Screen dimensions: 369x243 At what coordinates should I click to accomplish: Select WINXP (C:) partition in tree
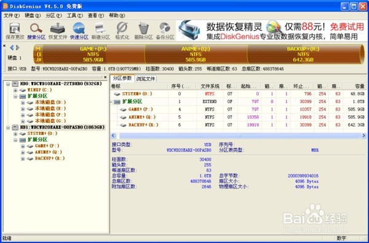point(39,90)
